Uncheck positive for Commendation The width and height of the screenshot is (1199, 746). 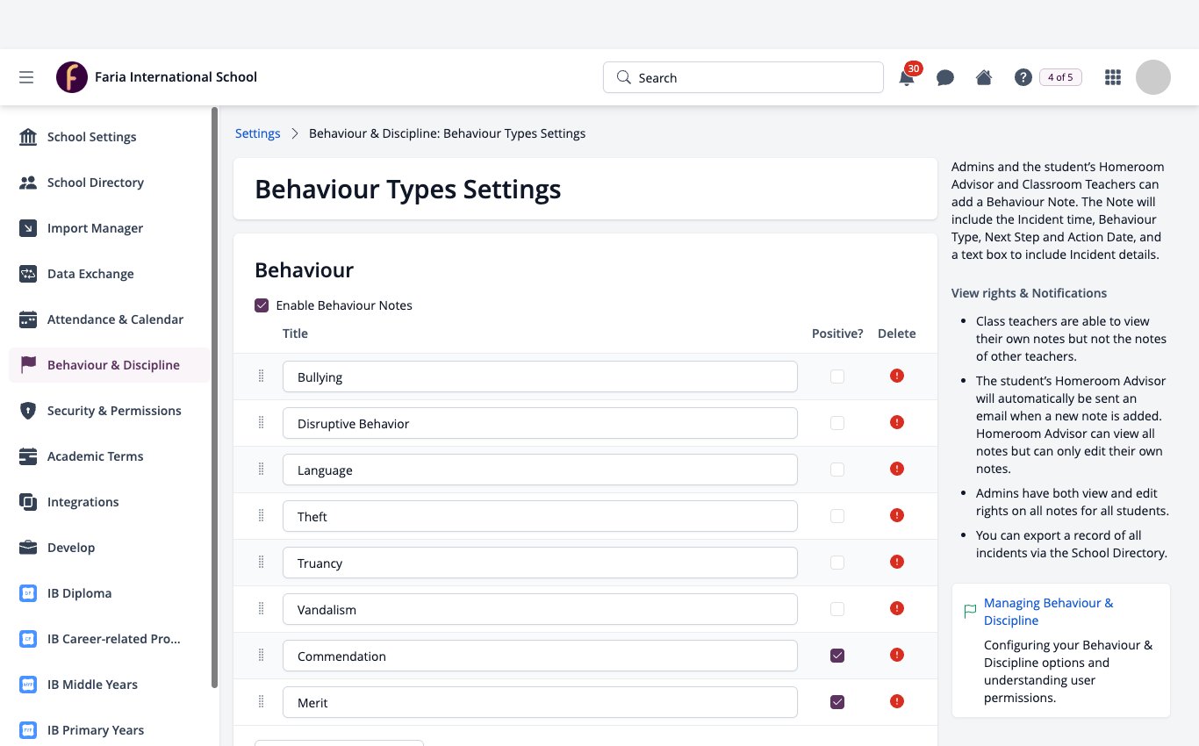coord(837,656)
